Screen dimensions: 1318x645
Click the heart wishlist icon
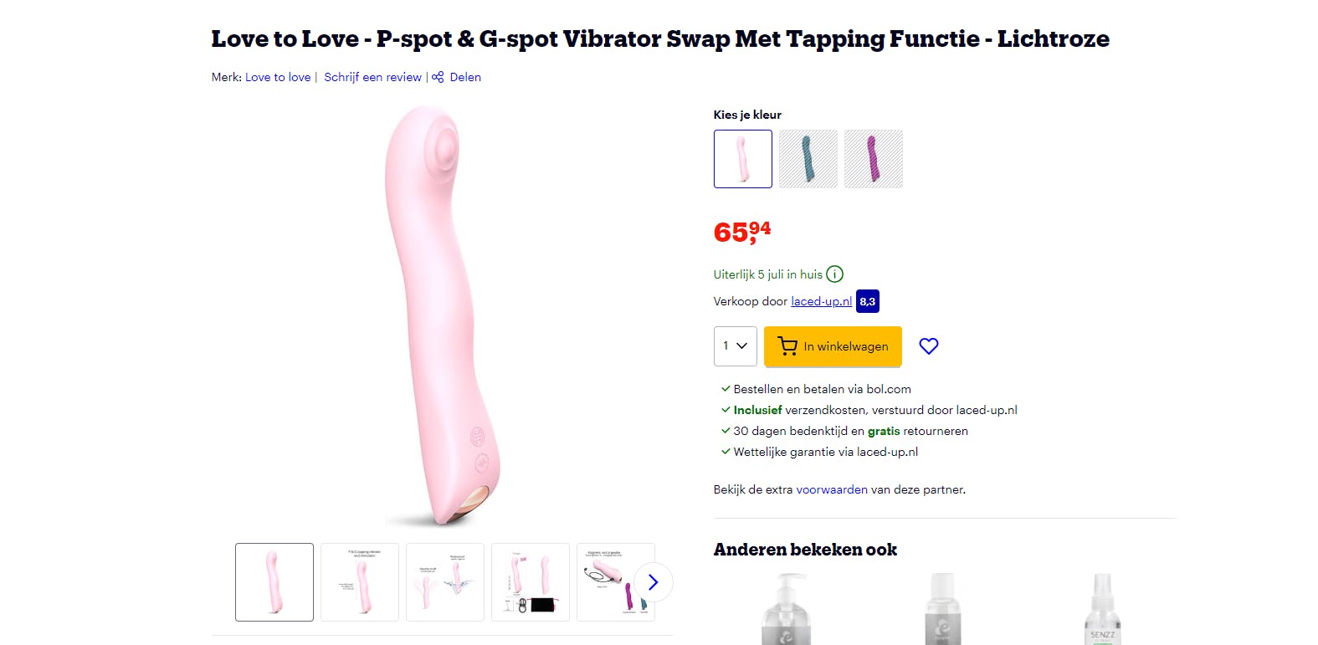929,346
